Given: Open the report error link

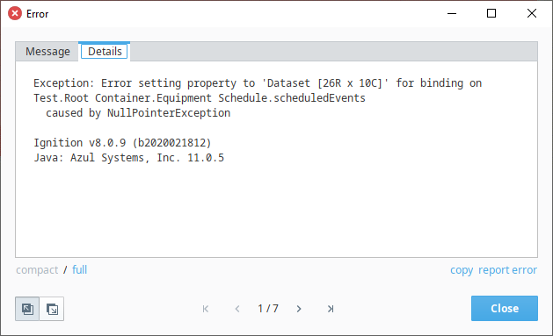Looking at the screenshot, I should pyautogui.click(x=507, y=270).
